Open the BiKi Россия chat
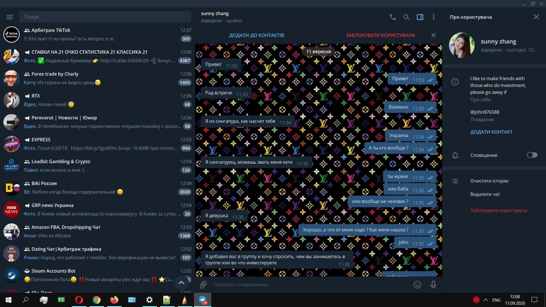Viewport: 546px width, 307px height. coord(97,188)
